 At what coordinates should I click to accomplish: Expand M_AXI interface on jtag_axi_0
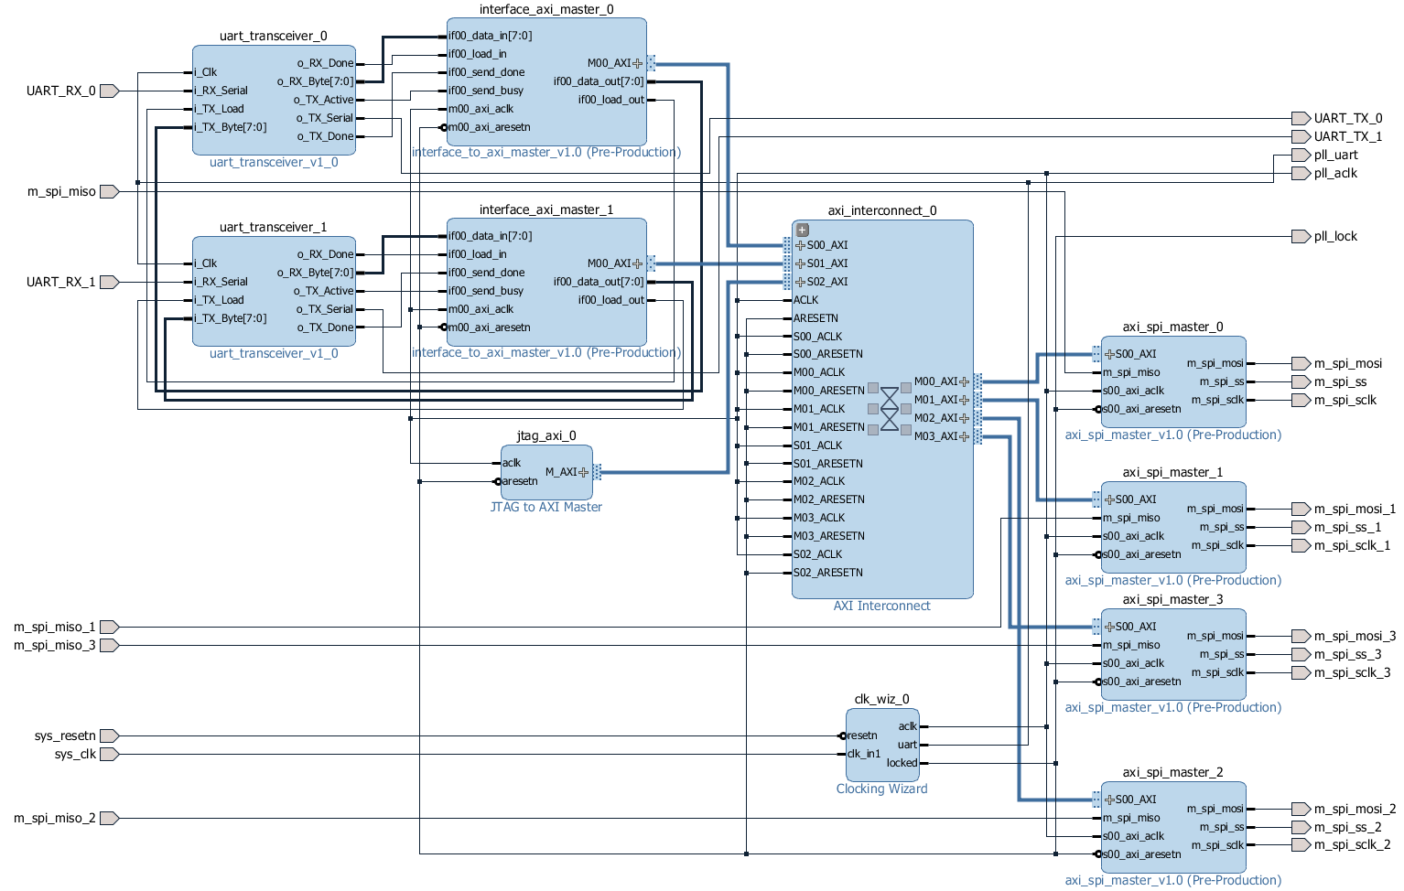point(583,472)
